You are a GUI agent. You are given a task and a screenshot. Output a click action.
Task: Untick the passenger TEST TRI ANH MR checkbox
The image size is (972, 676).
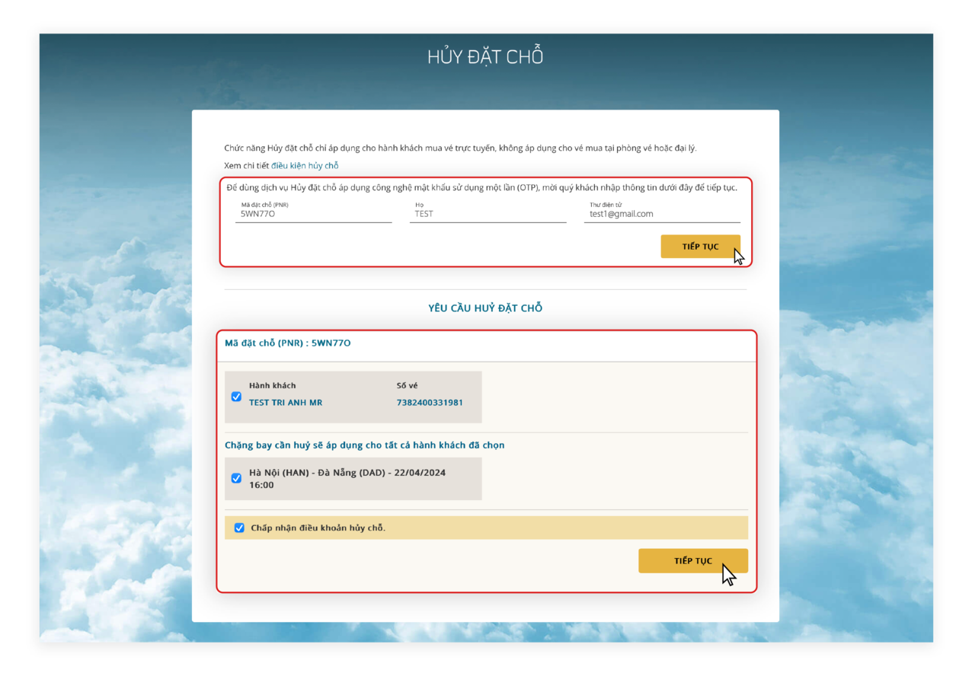[x=236, y=397]
